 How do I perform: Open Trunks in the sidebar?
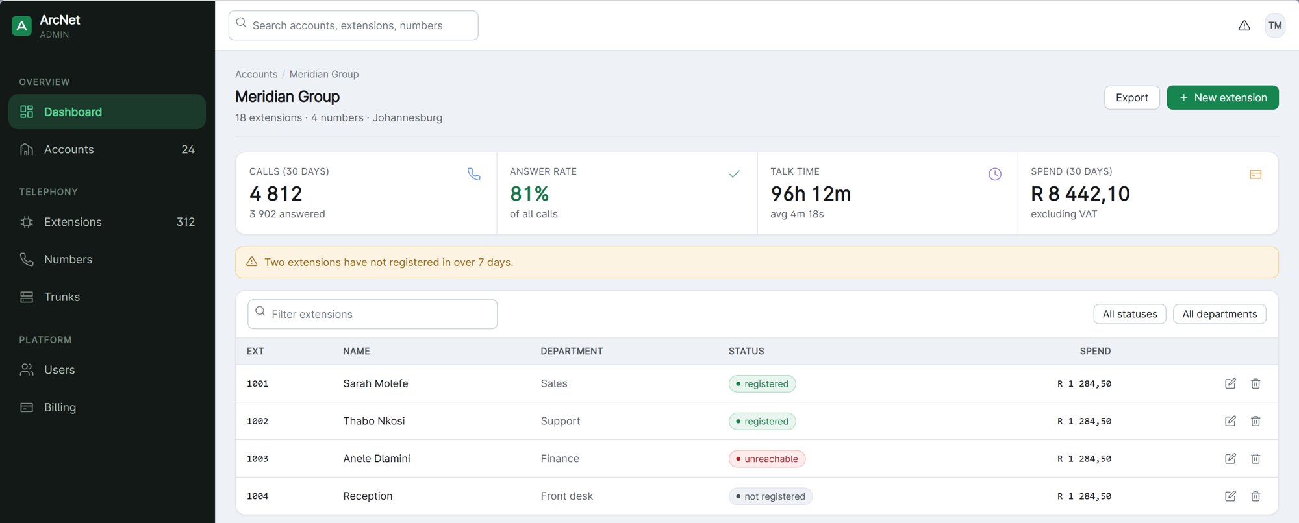pyautogui.click(x=107, y=297)
